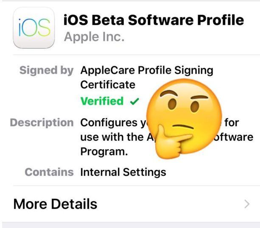Click the green Verified checkmark
The width and height of the screenshot is (260, 228).
coord(134,101)
